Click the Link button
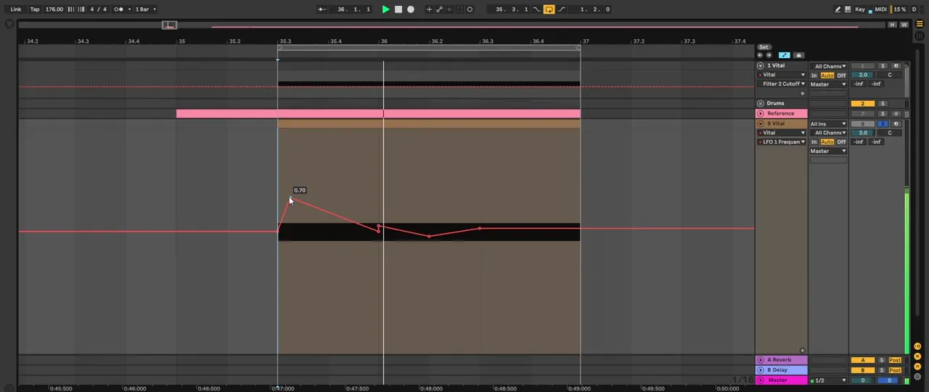The width and height of the screenshot is (929, 392). point(15,9)
